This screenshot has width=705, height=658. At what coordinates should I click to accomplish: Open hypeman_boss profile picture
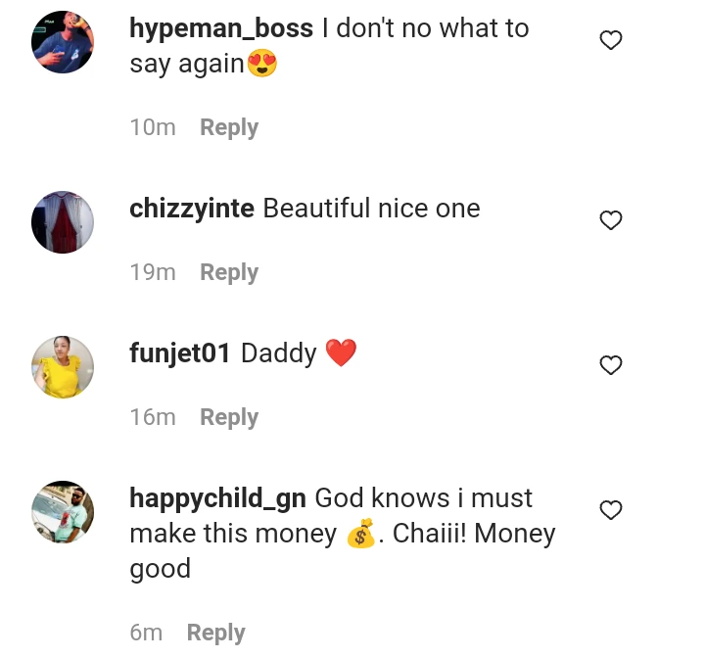point(63,42)
